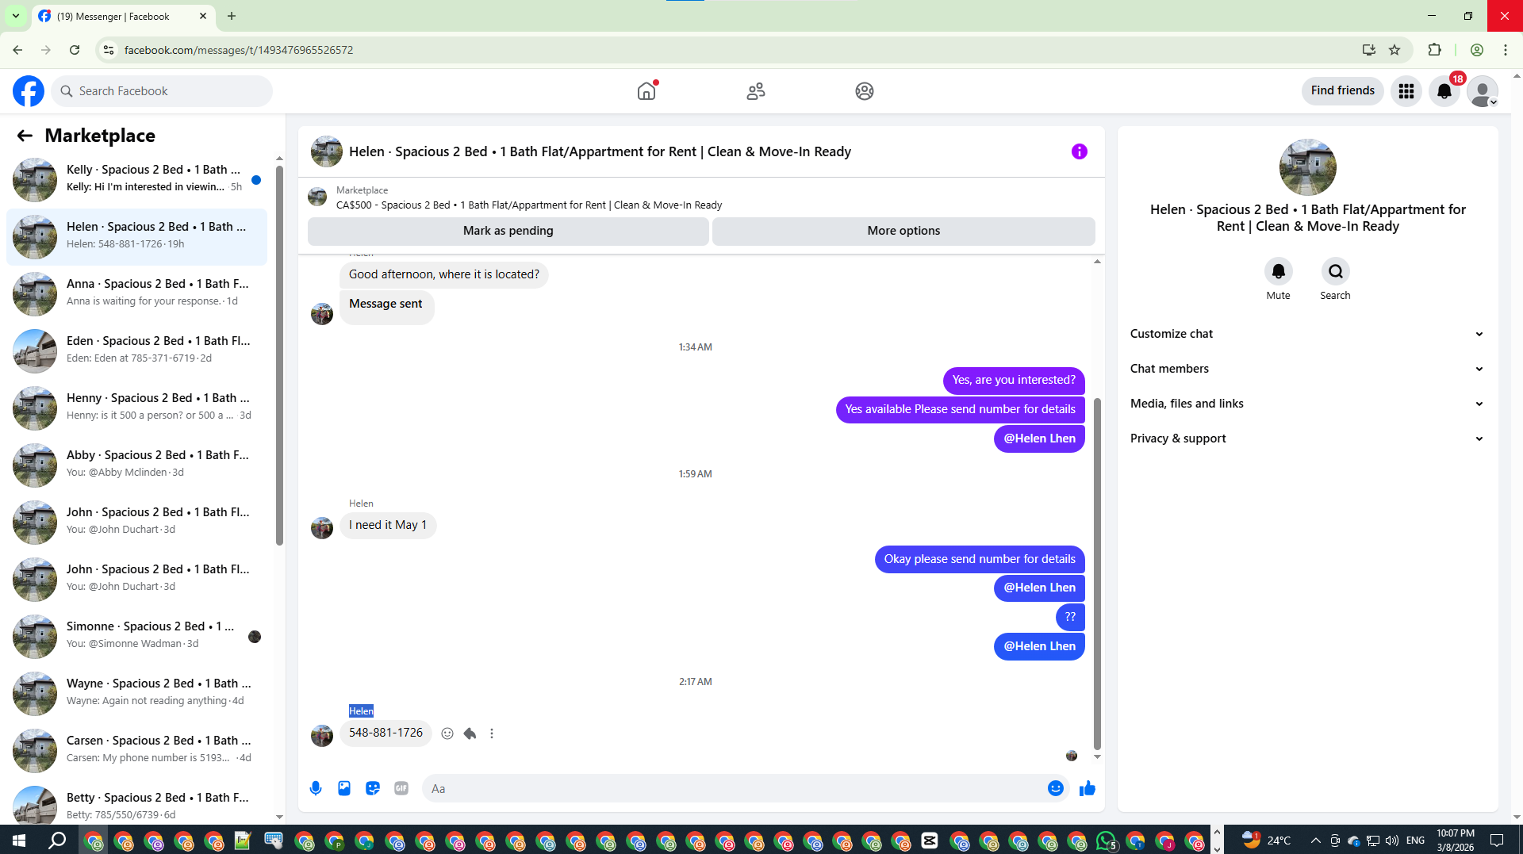Open Carsen's conversation in the list
Screen dimensions: 1523x854
tap(136, 749)
